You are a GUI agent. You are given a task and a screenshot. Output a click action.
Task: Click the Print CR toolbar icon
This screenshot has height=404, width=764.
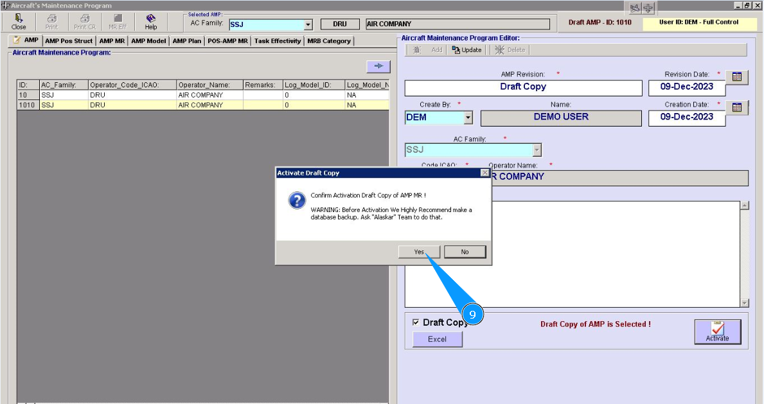[85, 22]
